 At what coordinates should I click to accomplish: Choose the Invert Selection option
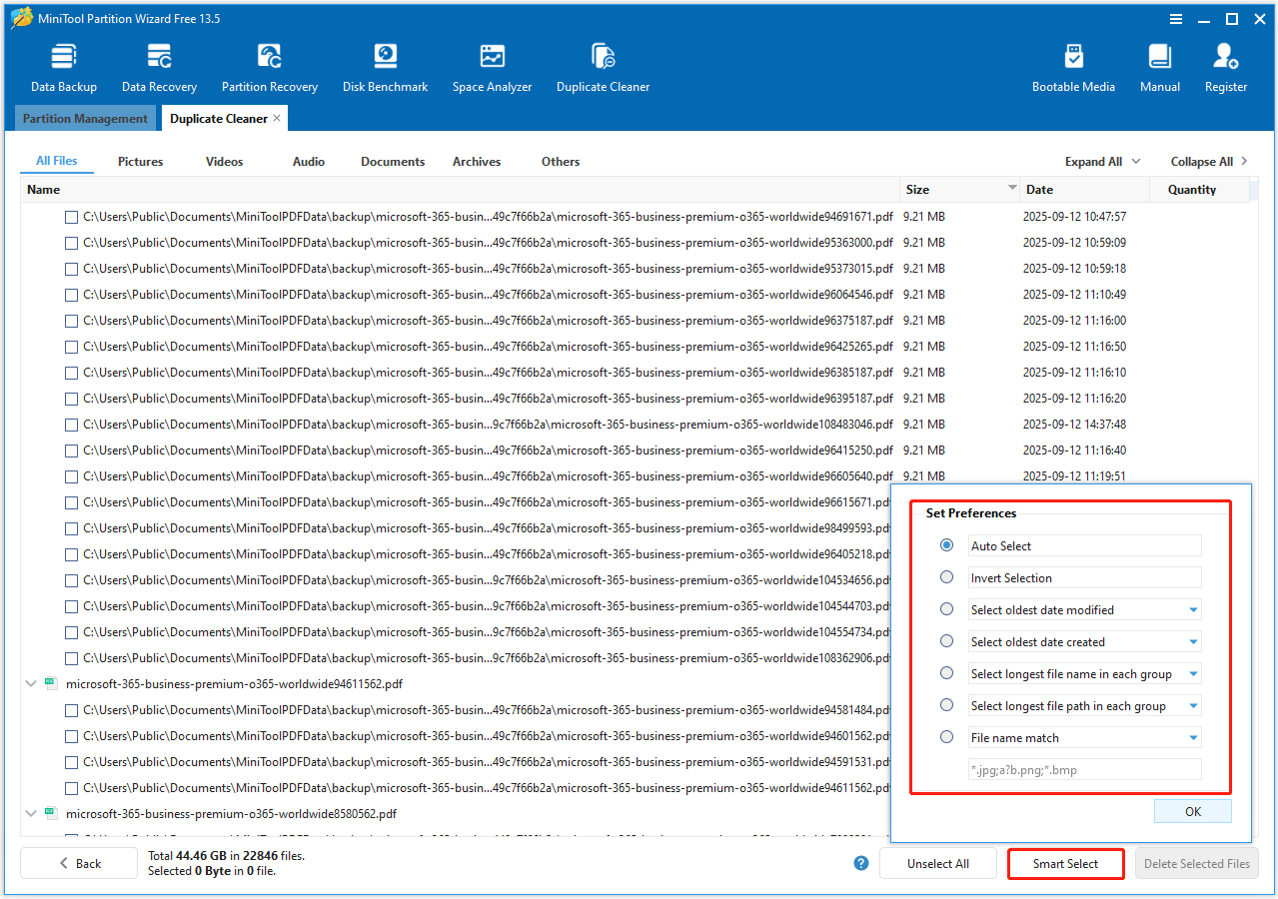pyautogui.click(x=946, y=577)
